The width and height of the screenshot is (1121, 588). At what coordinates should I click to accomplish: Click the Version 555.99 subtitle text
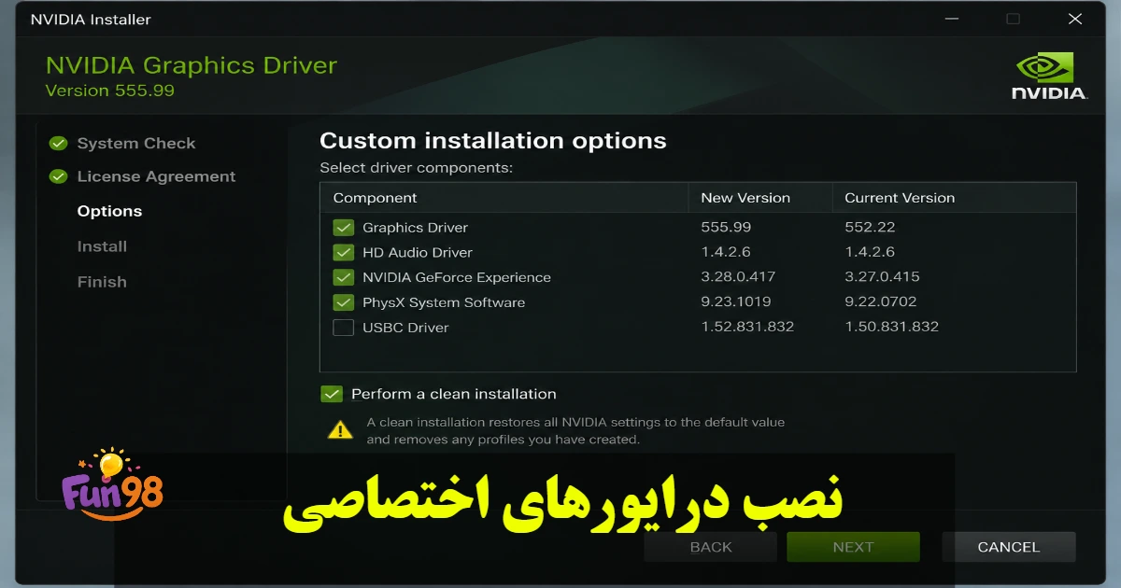109,91
